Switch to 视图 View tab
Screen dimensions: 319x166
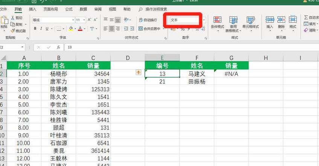click(112, 9)
